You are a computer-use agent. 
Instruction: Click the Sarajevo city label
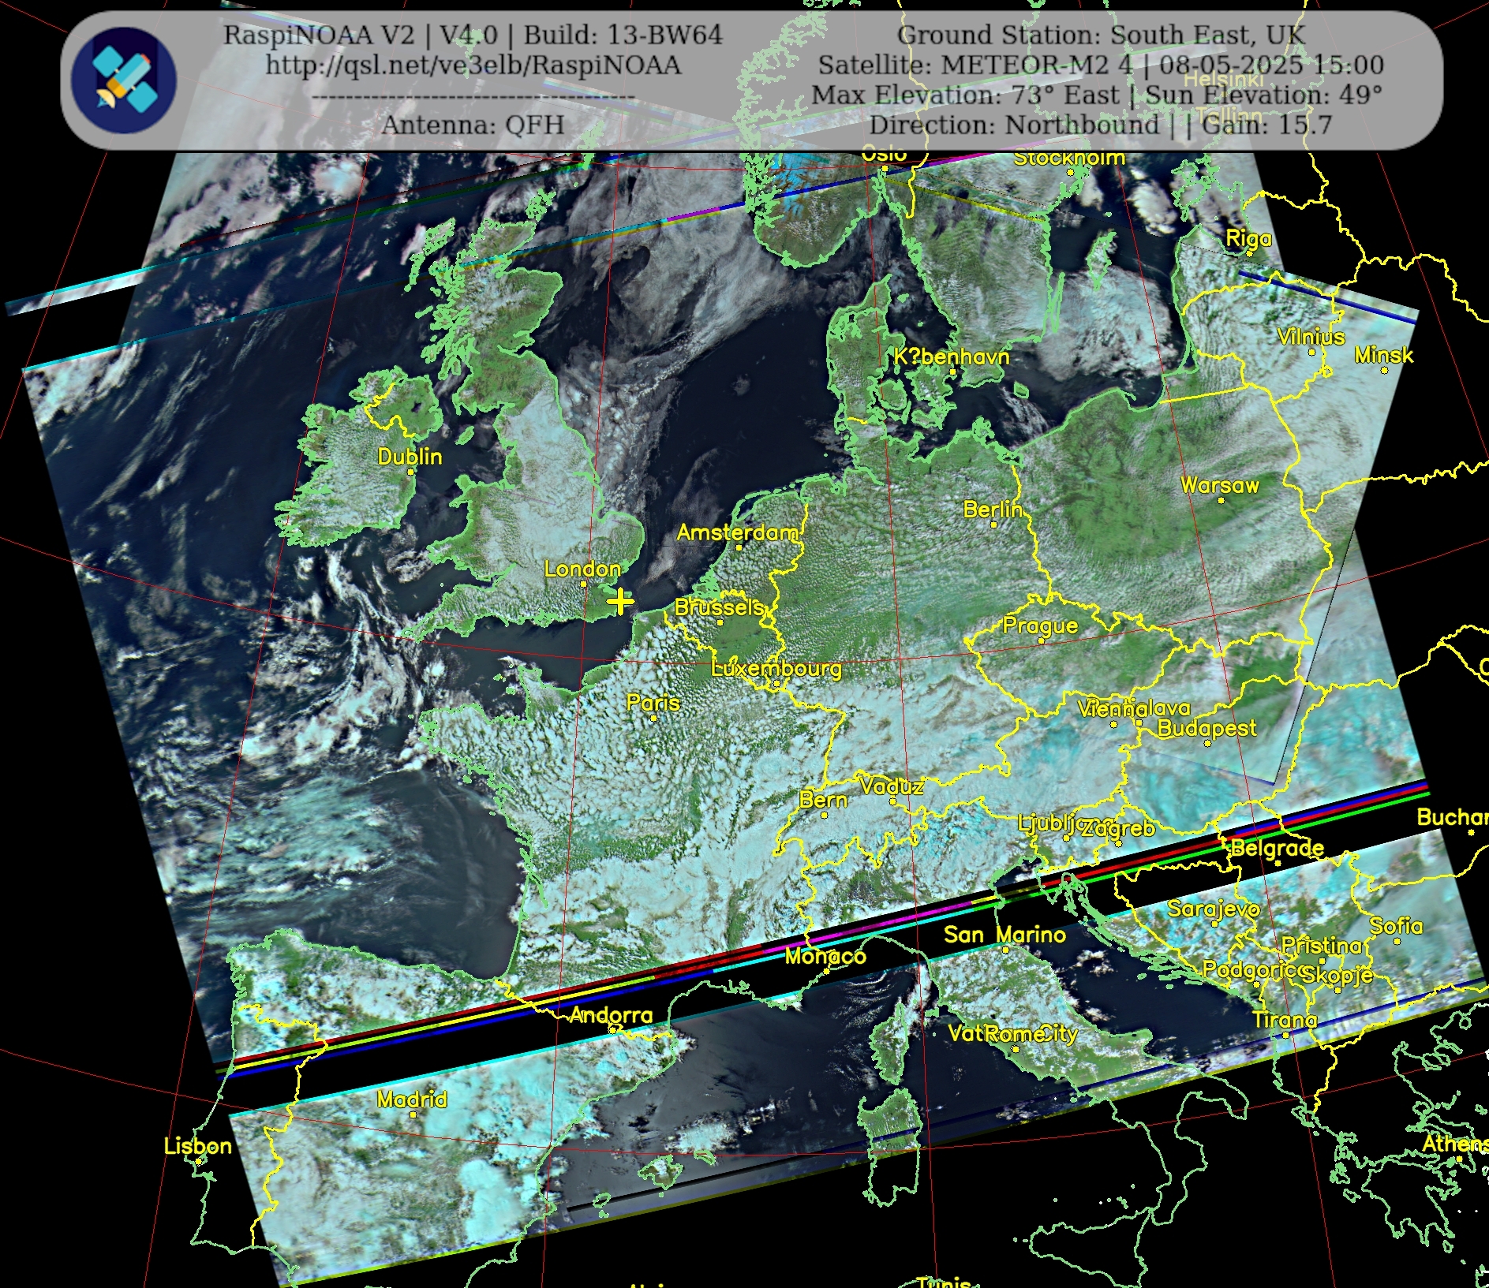(1214, 909)
